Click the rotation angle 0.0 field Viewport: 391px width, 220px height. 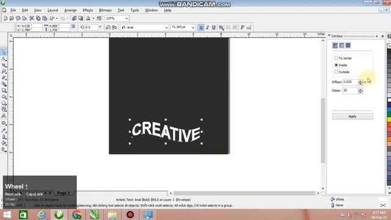(x=91, y=27)
